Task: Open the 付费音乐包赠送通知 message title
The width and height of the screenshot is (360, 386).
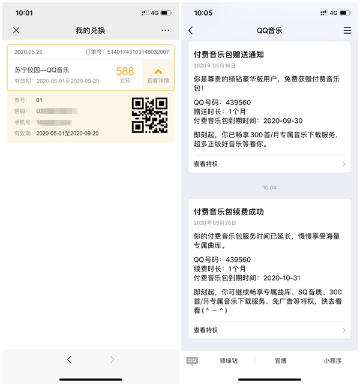Action: [229, 55]
